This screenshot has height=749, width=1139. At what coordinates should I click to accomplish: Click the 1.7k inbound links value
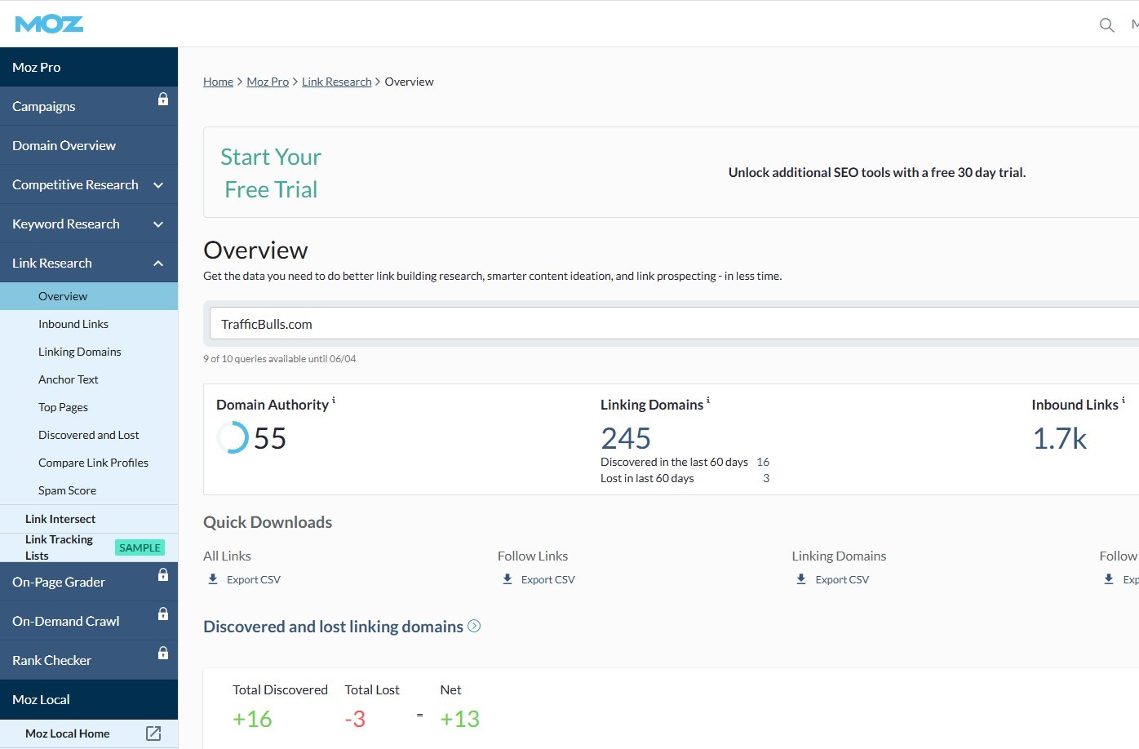click(x=1059, y=439)
